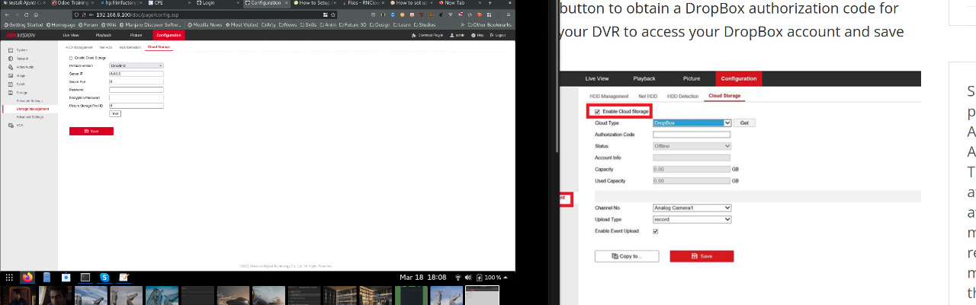Image resolution: width=976 pixels, height=305 pixels.
Task: Click the volume icon in system tray
Action: (467, 278)
